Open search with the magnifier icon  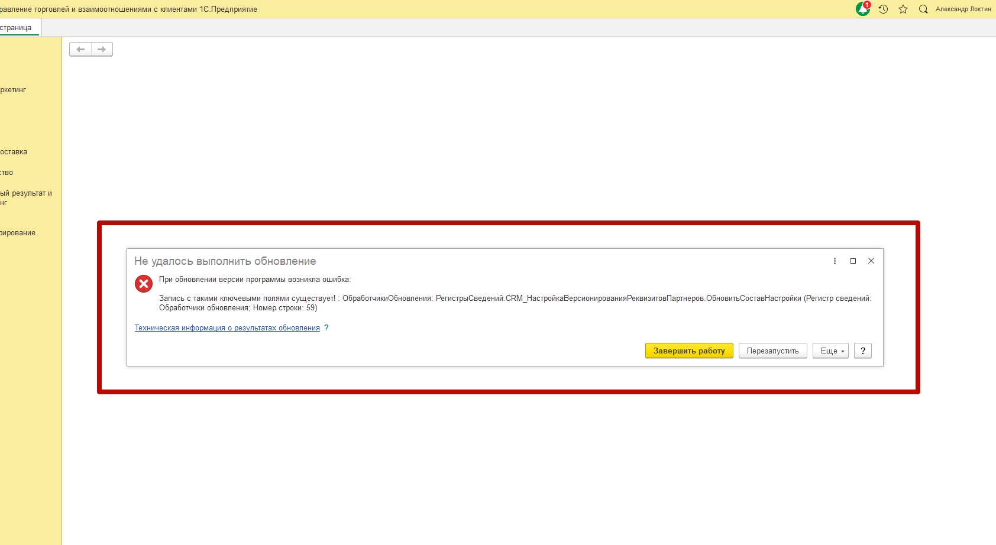[923, 9]
